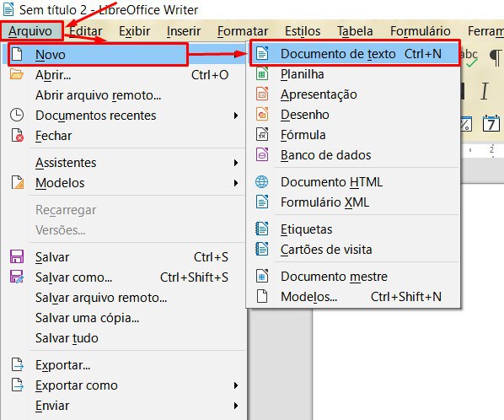Select Documento de texto Ctrl+N
Viewport: 504px width, 420px height.
tap(354, 54)
